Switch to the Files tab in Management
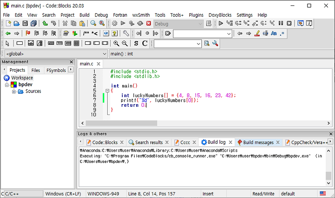 click(36, 70)
